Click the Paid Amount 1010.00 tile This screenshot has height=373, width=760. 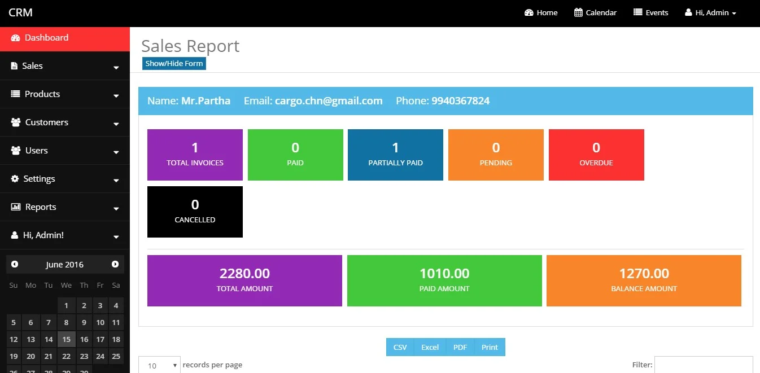coord(444,280)
